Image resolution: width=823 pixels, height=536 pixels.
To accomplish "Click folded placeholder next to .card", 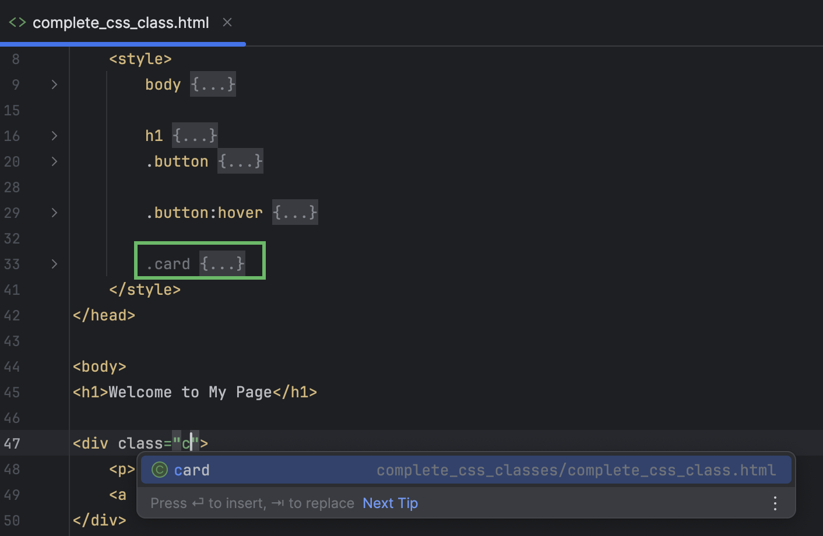I will 222,264.
